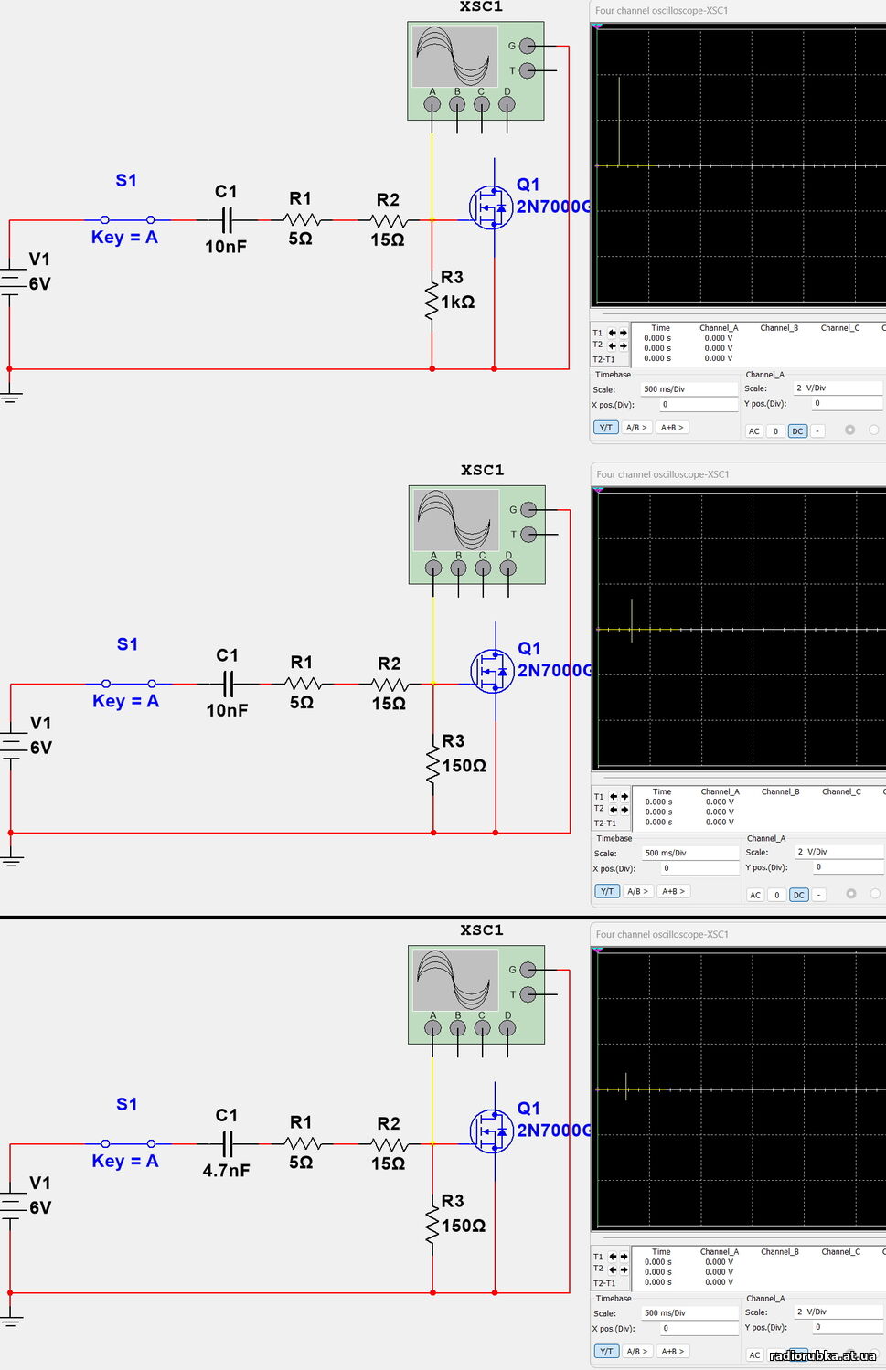886x1370 pixels.
Task: Choose A/B mode in the scope panel beside the 1kΩ circuit
Action: point(636,428)
